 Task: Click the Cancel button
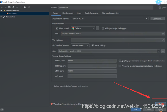coord(148,110)
